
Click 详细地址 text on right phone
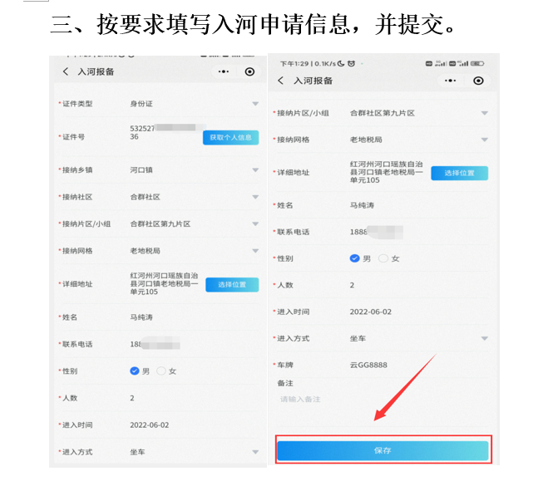[386, 172]
